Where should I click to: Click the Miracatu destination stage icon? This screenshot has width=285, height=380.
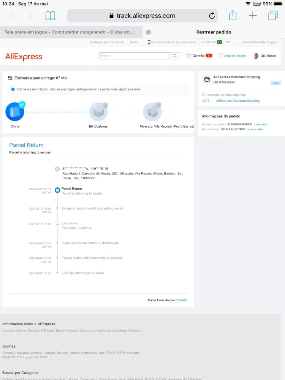[152, 111]
